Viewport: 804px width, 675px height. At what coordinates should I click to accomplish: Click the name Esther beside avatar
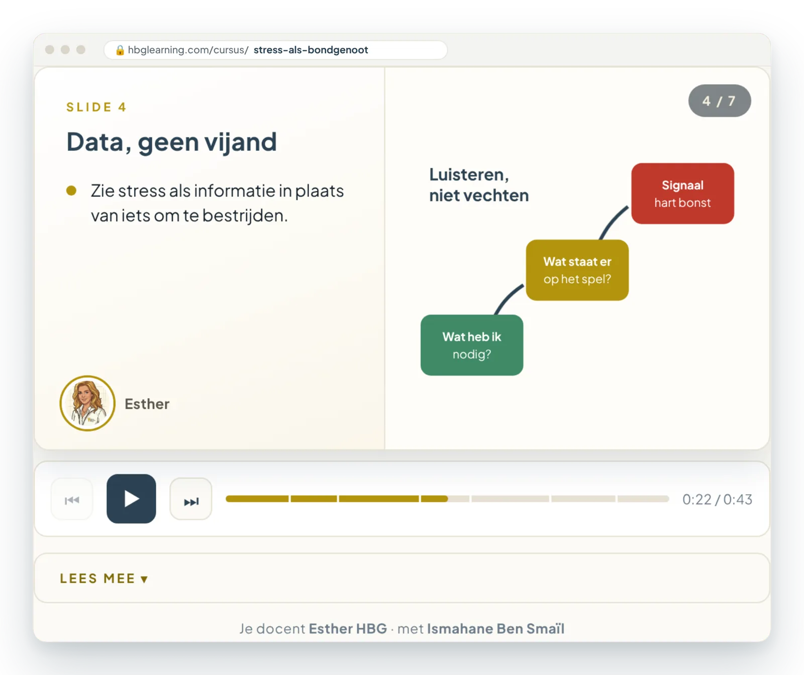pyautogui.click(x=147, y=404)
